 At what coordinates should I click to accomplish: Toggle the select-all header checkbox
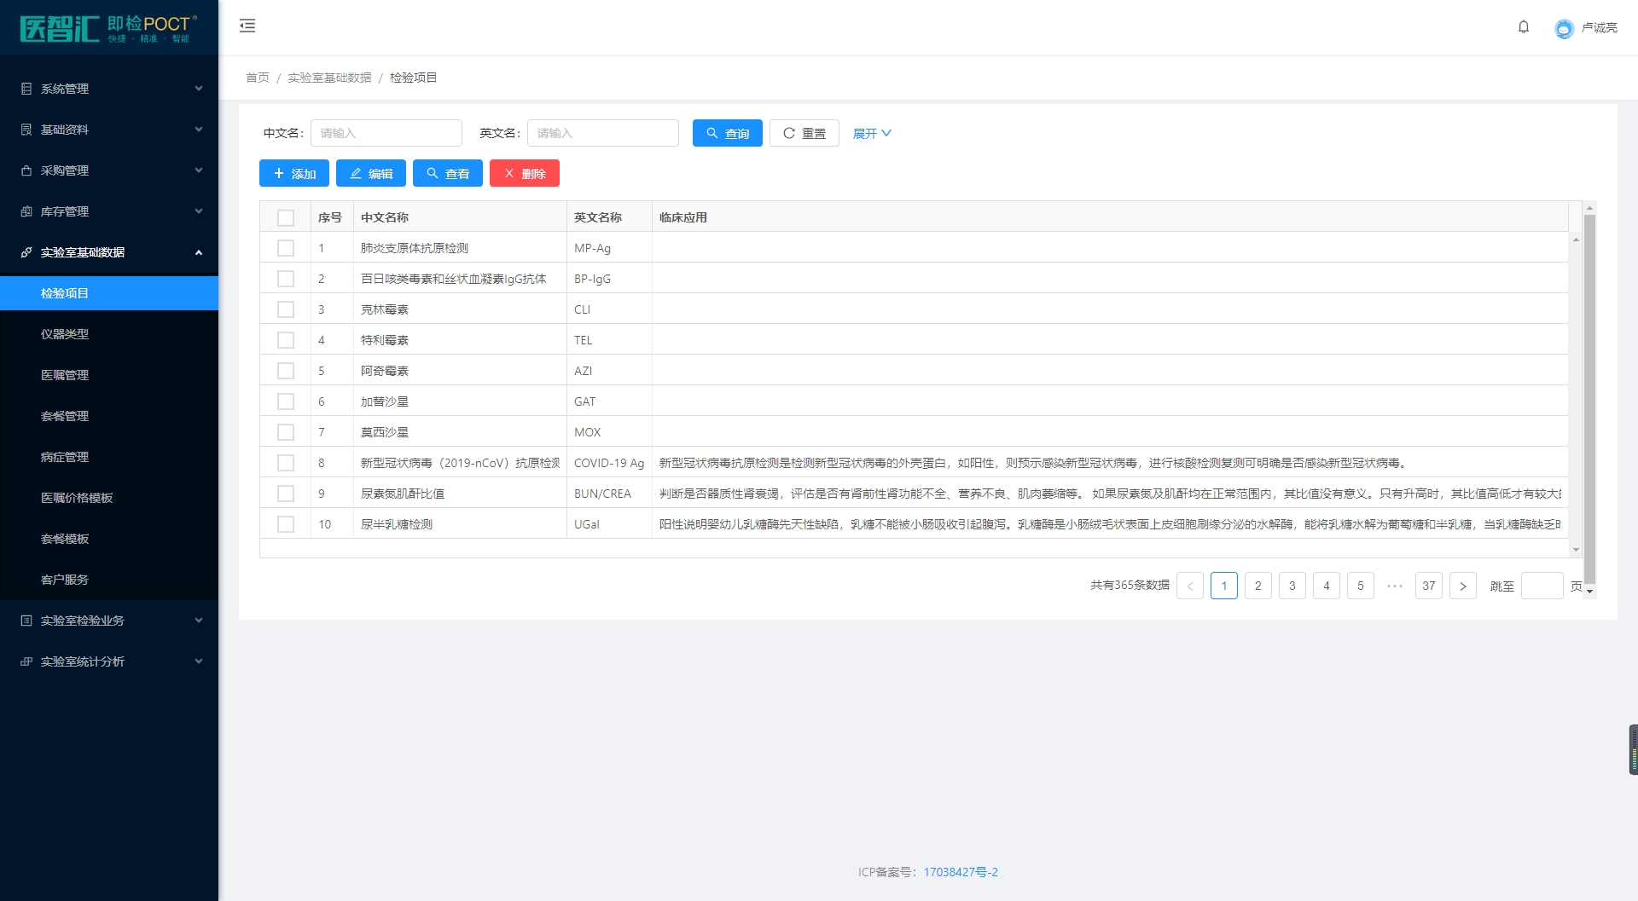pos(286,217)
